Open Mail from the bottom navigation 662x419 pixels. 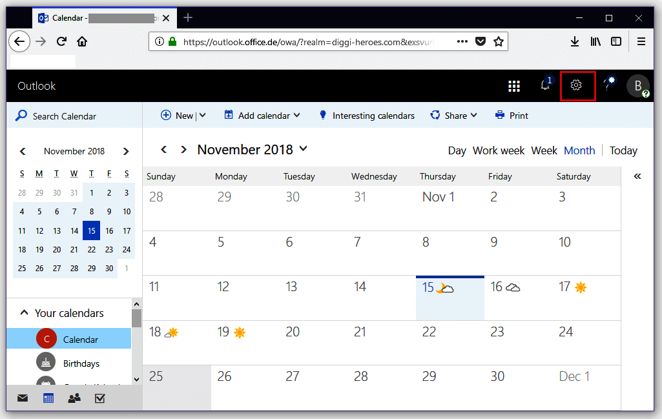pyautogui.click(x=22, y=398)
